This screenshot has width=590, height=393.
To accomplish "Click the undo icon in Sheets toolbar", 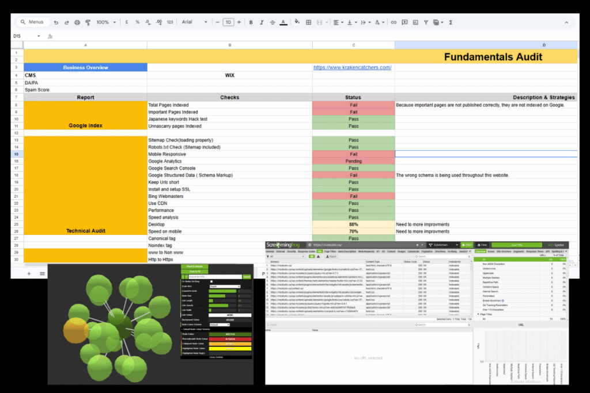I will coord(56,22).
